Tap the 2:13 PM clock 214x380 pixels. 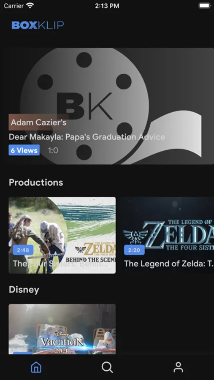point(107,6)
